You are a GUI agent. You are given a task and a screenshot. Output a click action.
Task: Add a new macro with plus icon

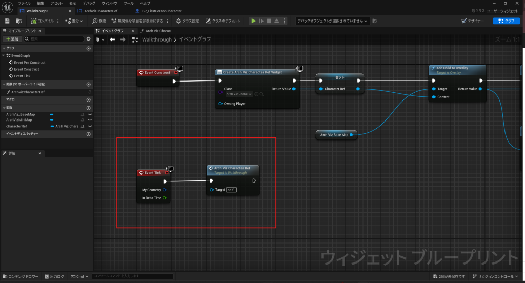click(x=88, y=99)
